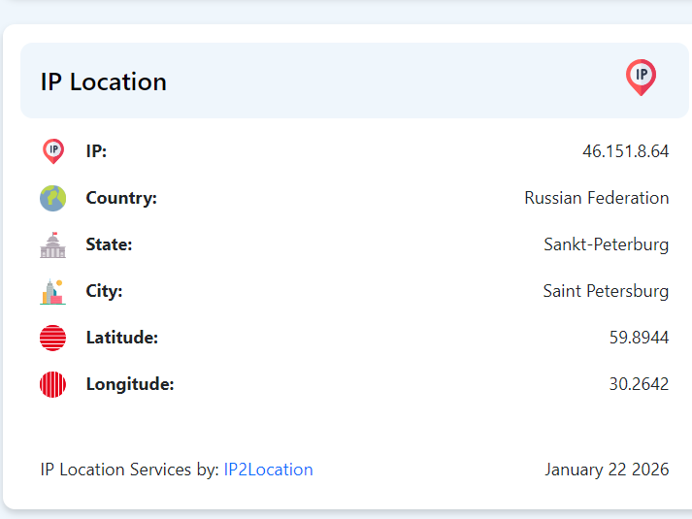The height and width of the screenshot is (519, 692).
Task: Click the Saint Petersburg city value
Action: 606,291
